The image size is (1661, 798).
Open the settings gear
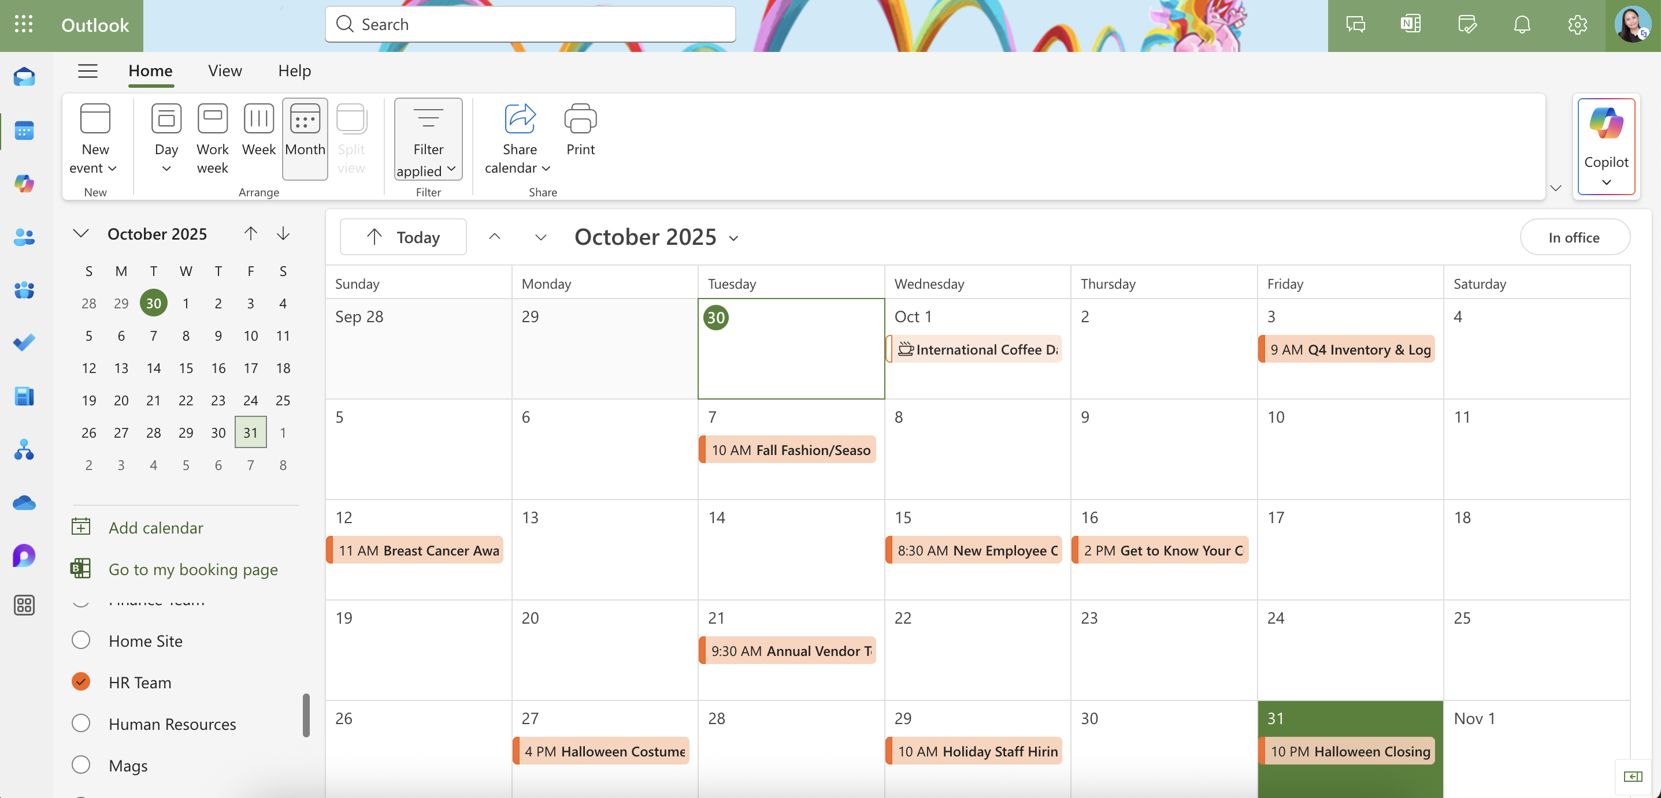pos(1577,24)
